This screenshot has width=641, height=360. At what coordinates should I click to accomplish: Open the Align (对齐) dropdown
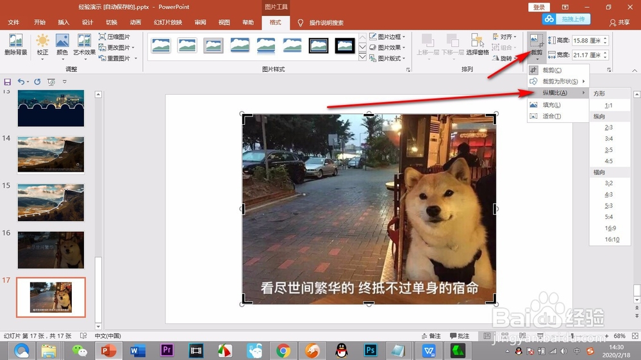point(504,37)
